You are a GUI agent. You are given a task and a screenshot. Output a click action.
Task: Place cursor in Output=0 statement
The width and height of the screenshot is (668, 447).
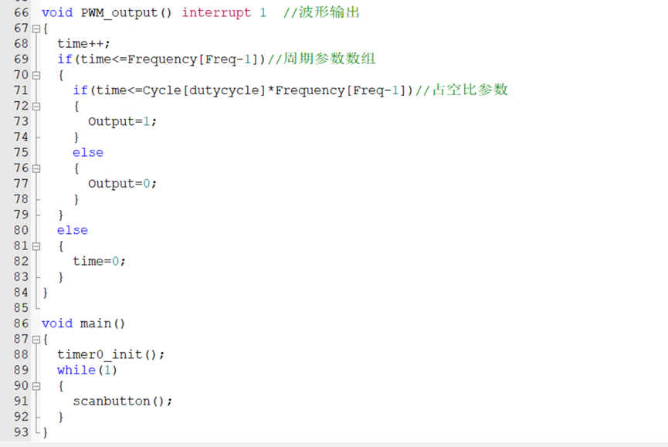(122, 184)
